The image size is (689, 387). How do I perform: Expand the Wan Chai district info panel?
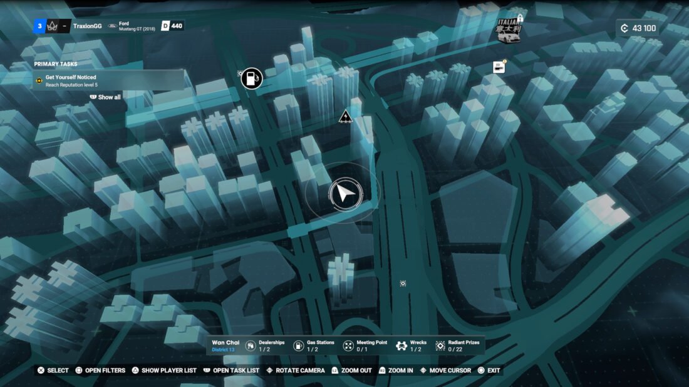click(224, 345)
